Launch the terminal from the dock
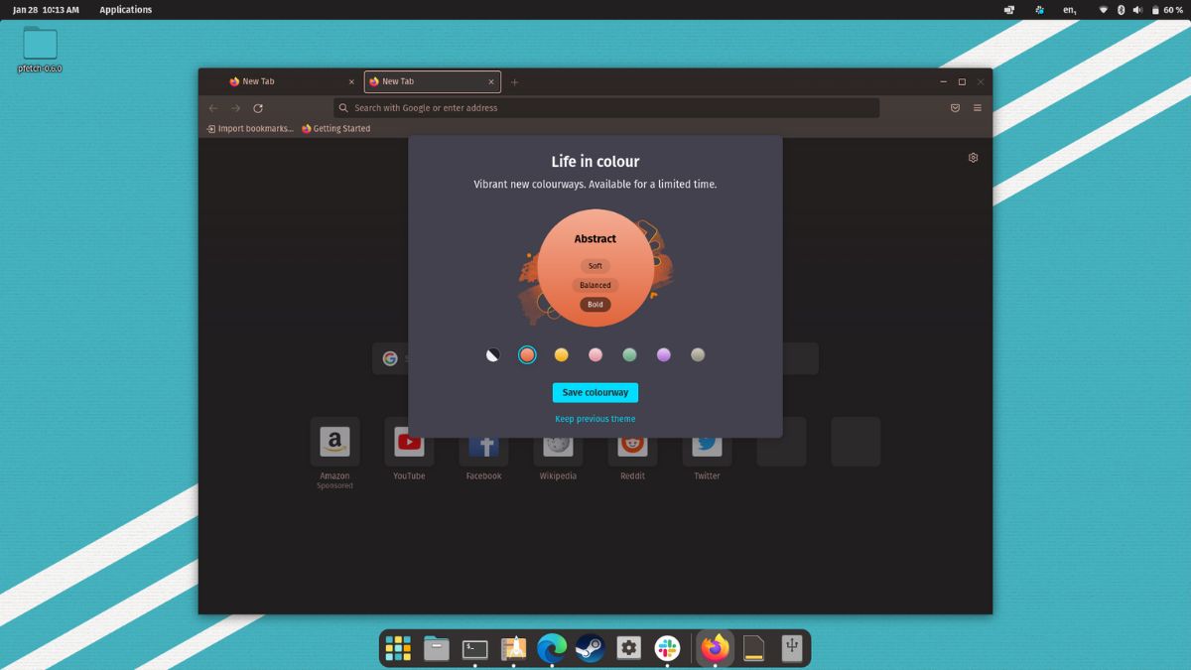The height and width of the screenshot is (670, 1191). pyautogui.click(x=474, y=647)
